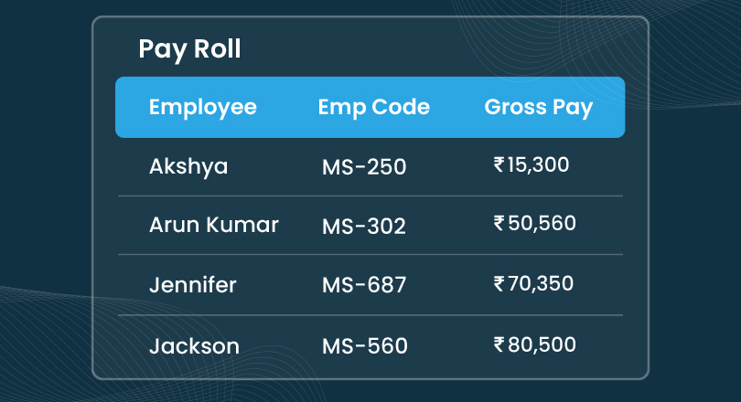Click the rupee symbol beside 50,560
Screen dimensions: 741x402
click(x=499, y=223)
